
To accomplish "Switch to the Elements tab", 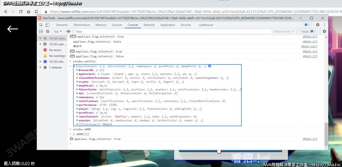I will tap(62, 25).
